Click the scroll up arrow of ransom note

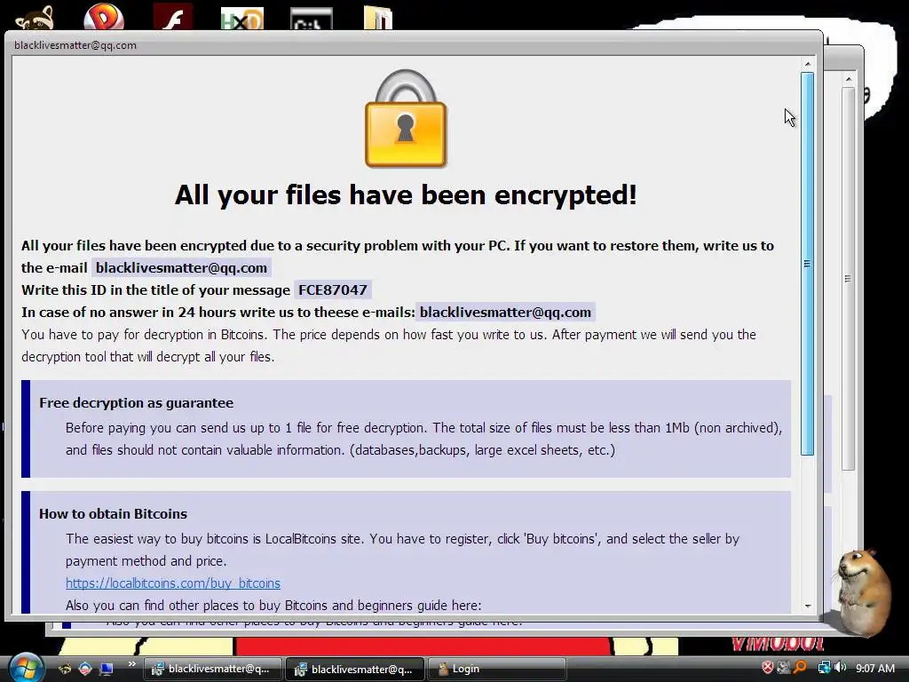pos(808,64)
